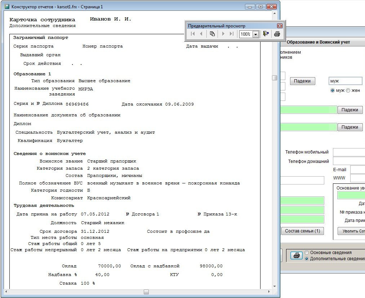The image size is (365, 298).
Task: Click the next page arrow
Action: coord(223,34)
